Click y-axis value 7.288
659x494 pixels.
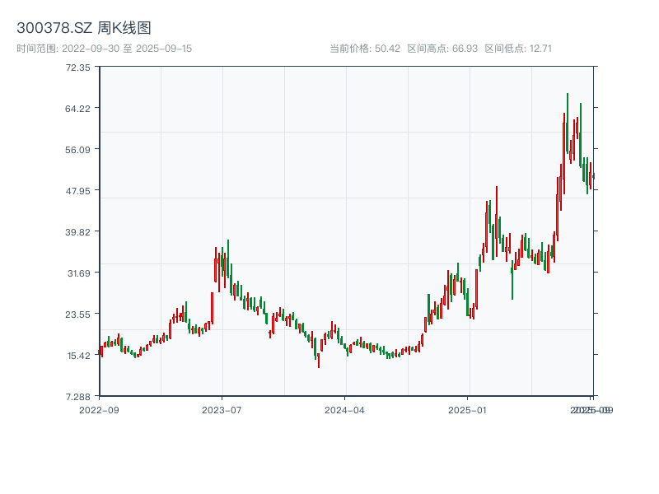point(77,397)
